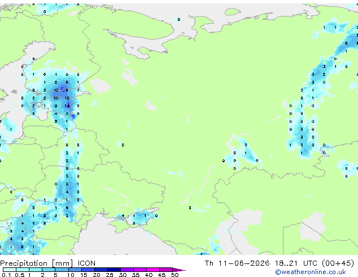Click the date 'Th 11-06-2026' text
The image size is (358, 277).
coord(237,263)
